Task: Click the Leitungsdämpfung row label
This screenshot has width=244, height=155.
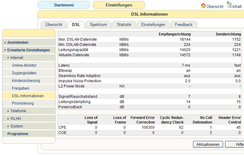Action: click(74, 102)
